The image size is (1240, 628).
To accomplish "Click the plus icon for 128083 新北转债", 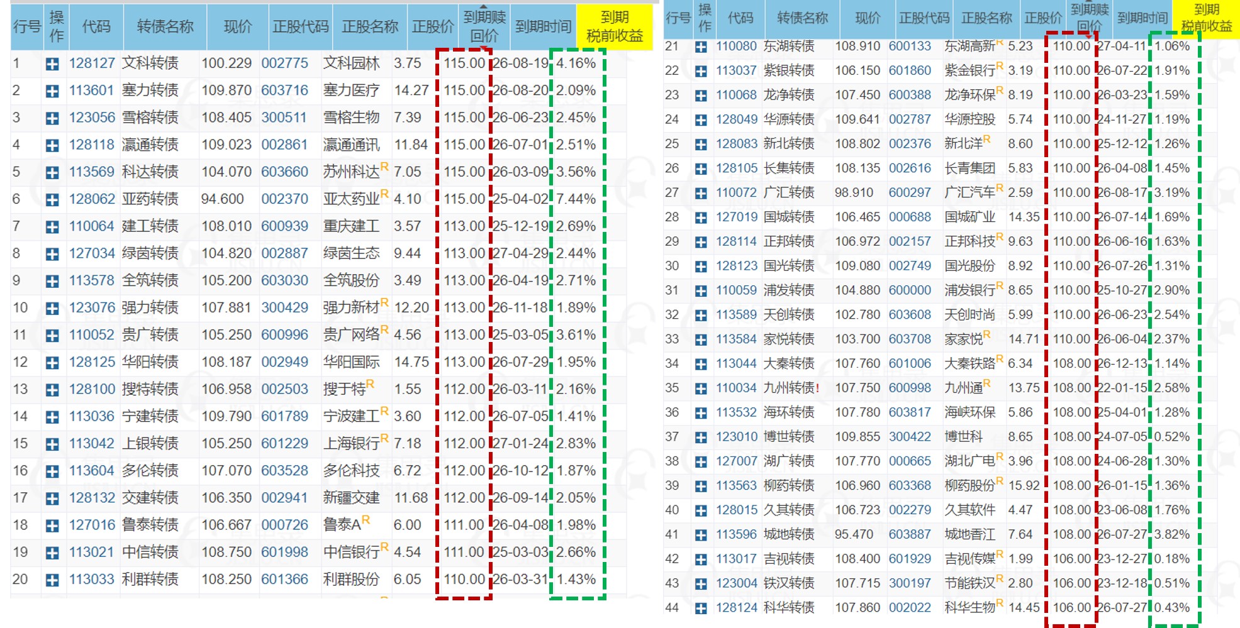I will [701, 145].
